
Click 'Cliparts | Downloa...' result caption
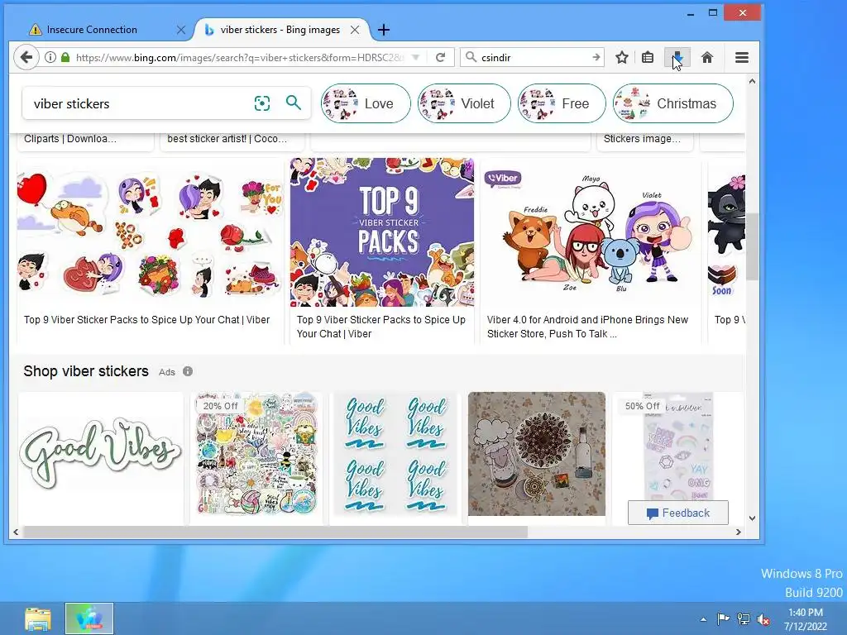[69, 139]
